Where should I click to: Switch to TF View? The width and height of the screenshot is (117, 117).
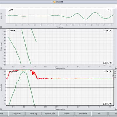pyautogui.click(x=66, y=114)
